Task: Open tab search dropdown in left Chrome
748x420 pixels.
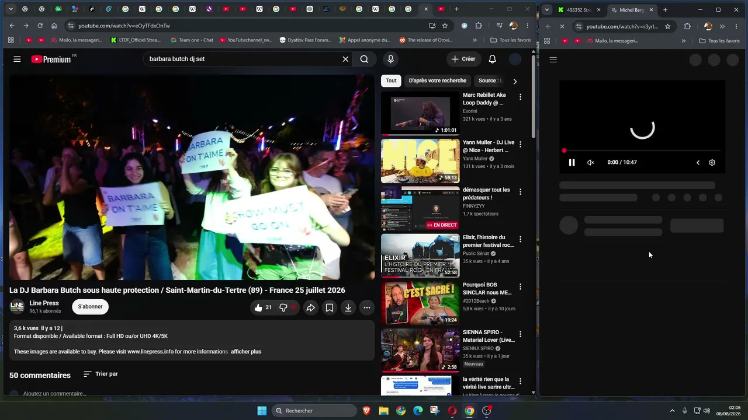Action: pyautogui.click(x=11, y=9)
